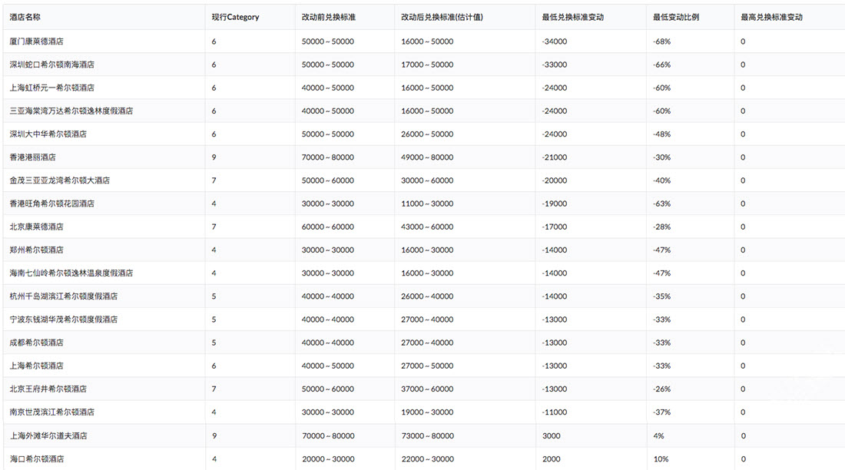
Task: Click the 22000 ~ 30000 estimated standard
Action: 427,458
